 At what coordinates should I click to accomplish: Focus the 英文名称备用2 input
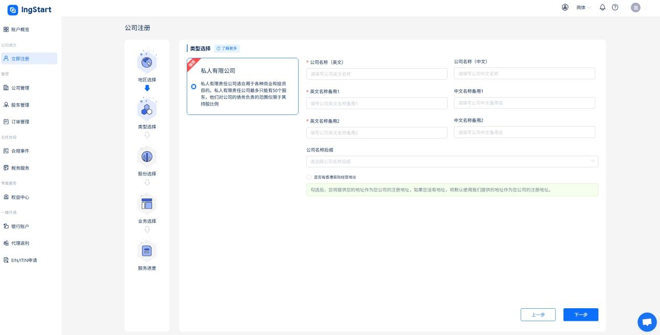tap(377, 132)
